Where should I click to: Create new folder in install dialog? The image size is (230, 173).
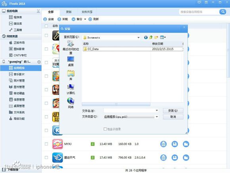coord(156,37)
